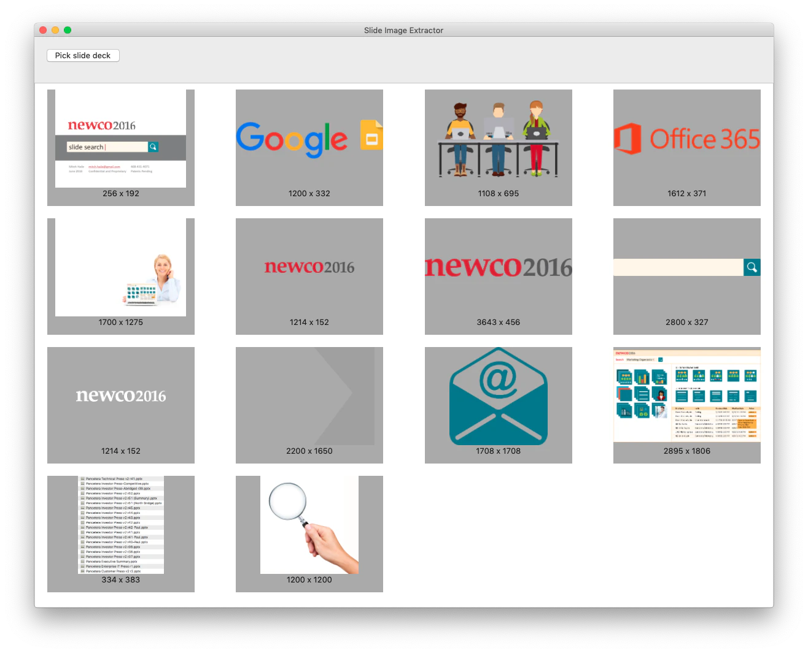Minimize the window with the yellow button

point(55,30)
